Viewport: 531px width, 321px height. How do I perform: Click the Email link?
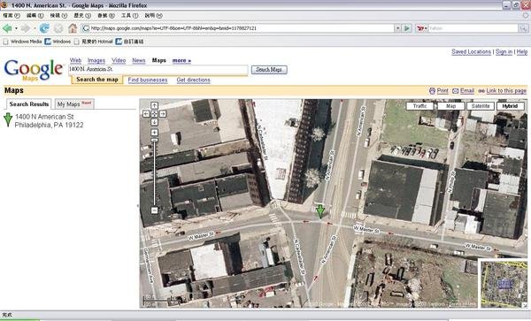click(467, 91)
